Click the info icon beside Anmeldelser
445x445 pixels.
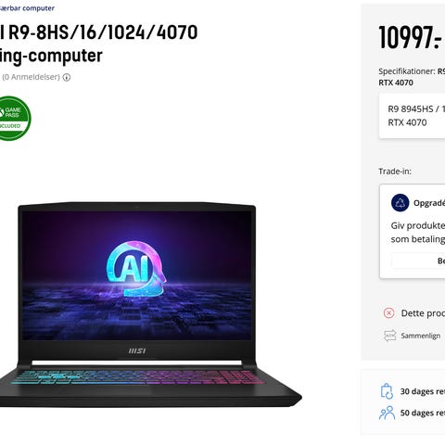67,77
